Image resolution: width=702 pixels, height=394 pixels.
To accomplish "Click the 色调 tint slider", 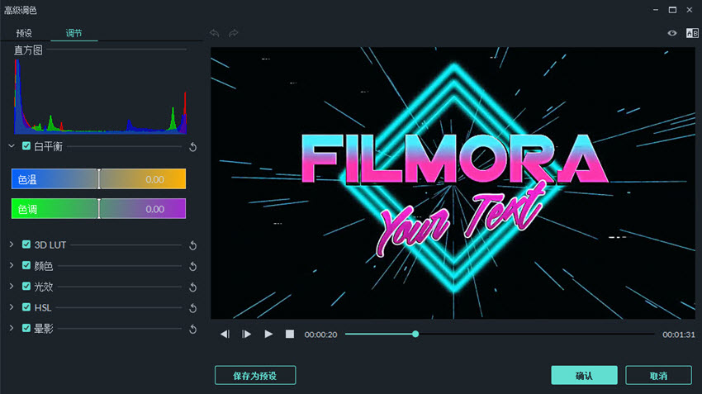I will pyautogui.click(x=98, y=209).
